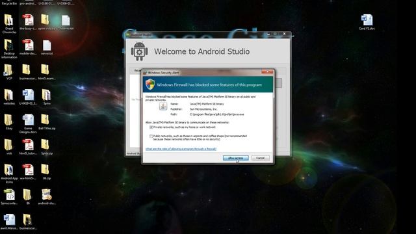Click the Welcome to Android Studio heading
Screen dimensions: 416x234
pyautogui.click(x=202, y=51)
